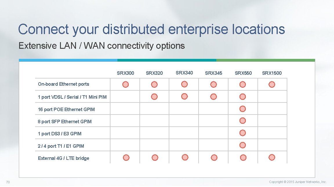The image size is (334, 187).
Task: Select the '8 port SFP Ethernet GPIM' label
Action: [65, 122]
